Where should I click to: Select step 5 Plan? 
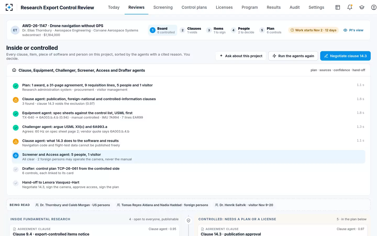[270, 30]
